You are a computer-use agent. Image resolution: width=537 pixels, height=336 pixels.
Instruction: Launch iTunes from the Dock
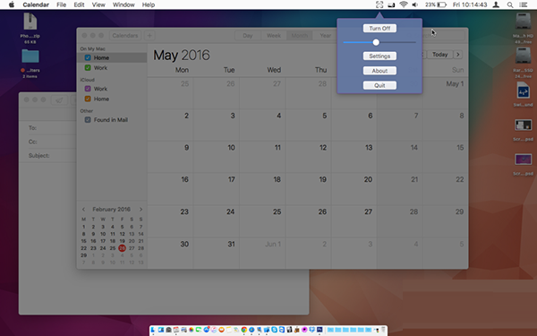click(214, 330)
